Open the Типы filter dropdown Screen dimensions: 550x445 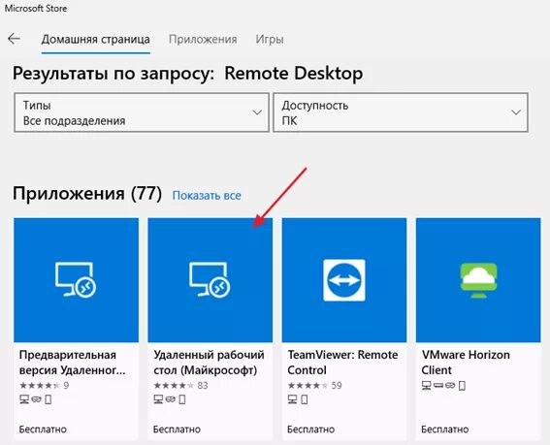142,112
